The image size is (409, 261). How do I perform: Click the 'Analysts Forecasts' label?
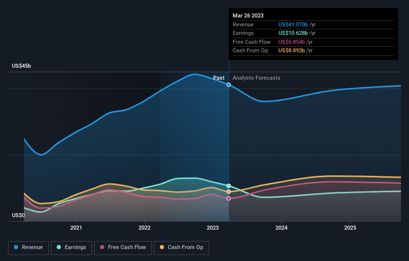coord(257,78)
